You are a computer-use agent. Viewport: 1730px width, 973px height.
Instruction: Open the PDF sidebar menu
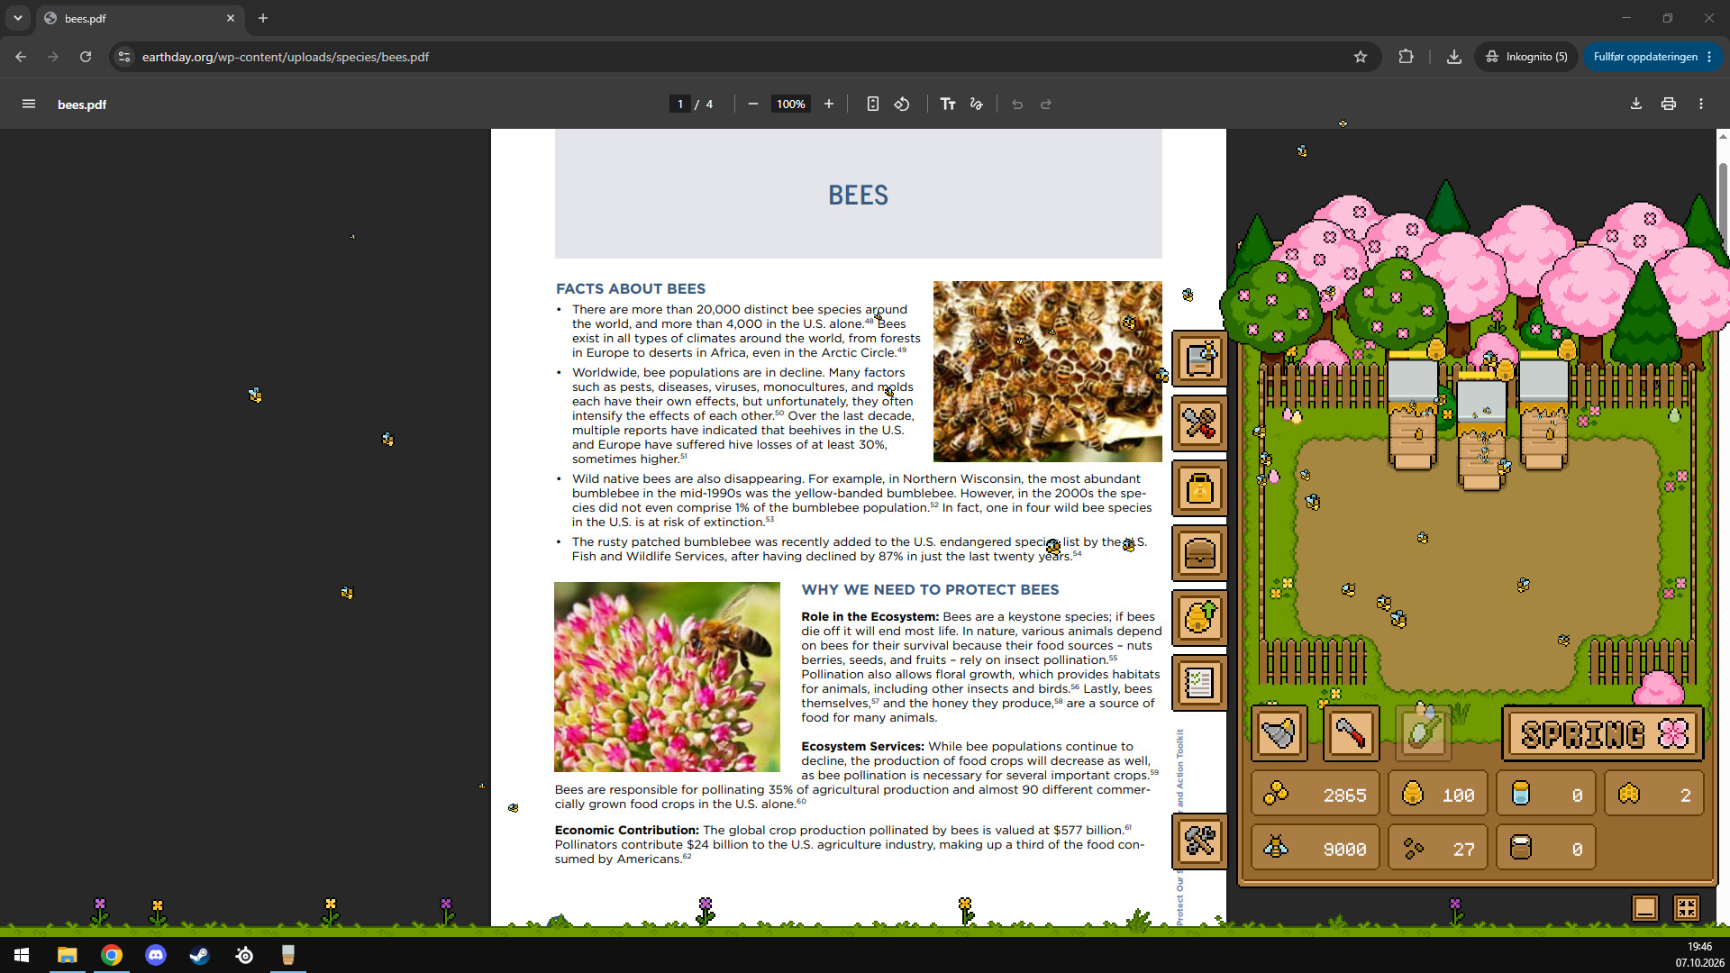coord(29,105)
